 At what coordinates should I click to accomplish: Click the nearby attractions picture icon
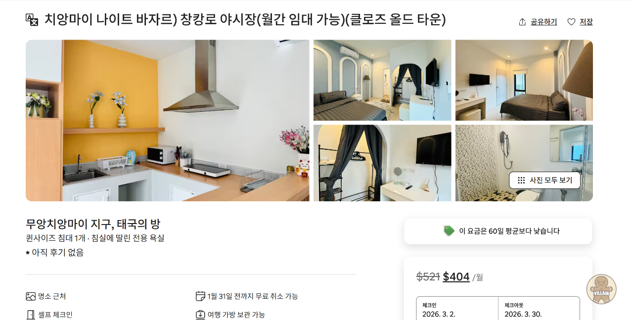[x=31, y=296]
